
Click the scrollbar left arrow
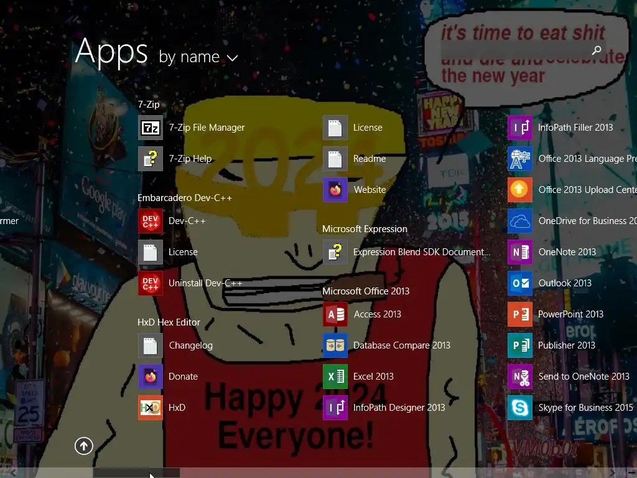(14, 473)
